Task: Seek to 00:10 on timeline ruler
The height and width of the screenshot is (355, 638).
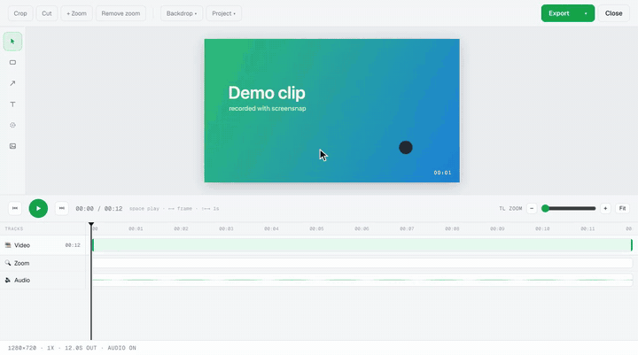Action: click(542, 228)
